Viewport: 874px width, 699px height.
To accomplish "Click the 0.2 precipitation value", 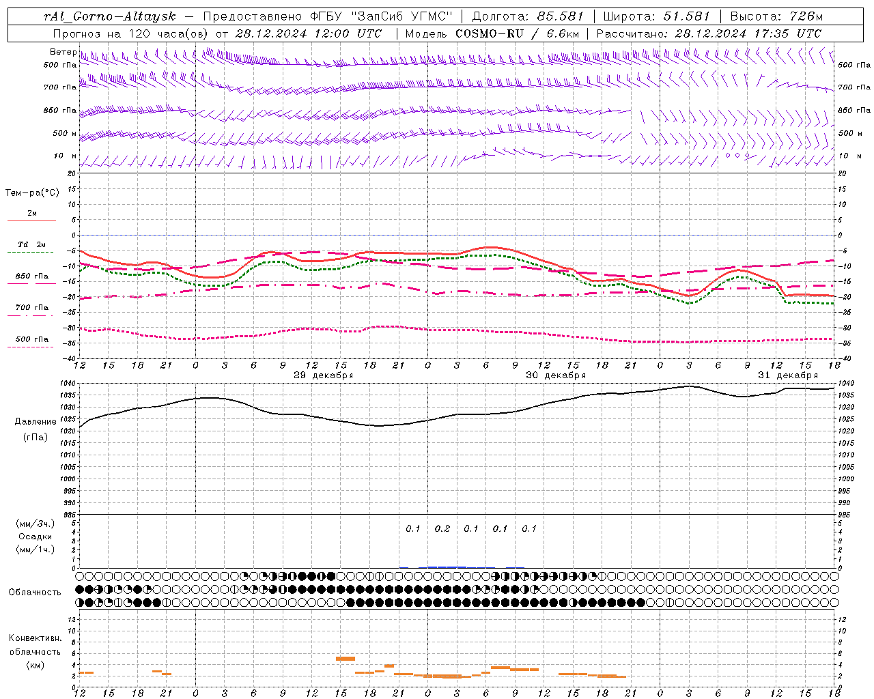I will pos(442,528).
